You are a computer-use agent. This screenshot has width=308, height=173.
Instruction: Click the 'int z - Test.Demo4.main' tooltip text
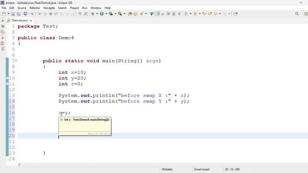pyautogui.click(x=87, y=120)
